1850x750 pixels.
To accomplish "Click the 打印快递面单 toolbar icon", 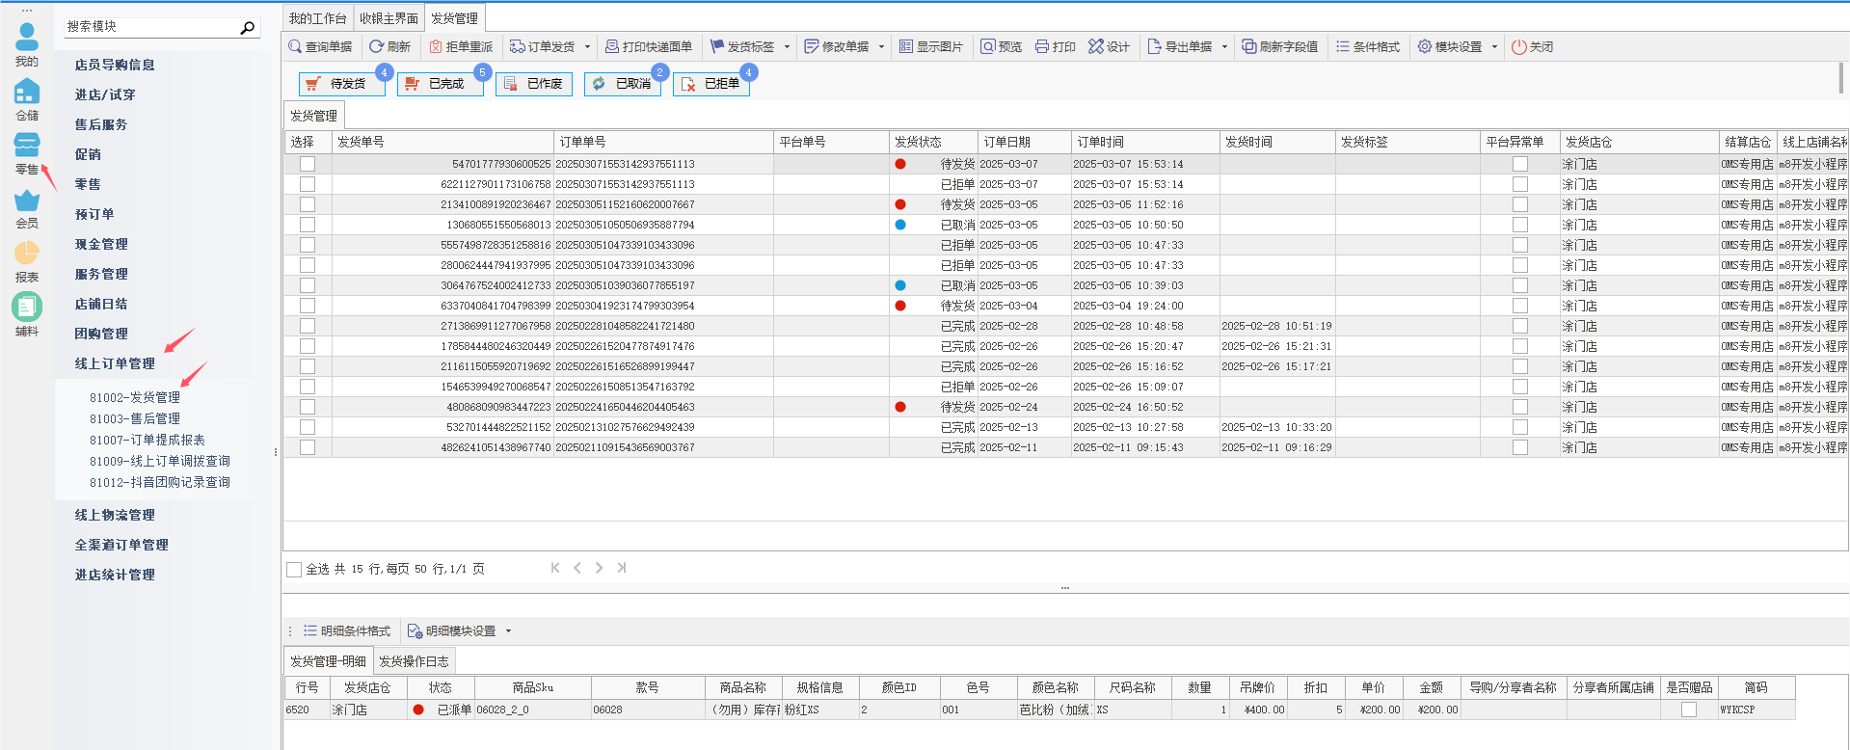I will (612, 46).
